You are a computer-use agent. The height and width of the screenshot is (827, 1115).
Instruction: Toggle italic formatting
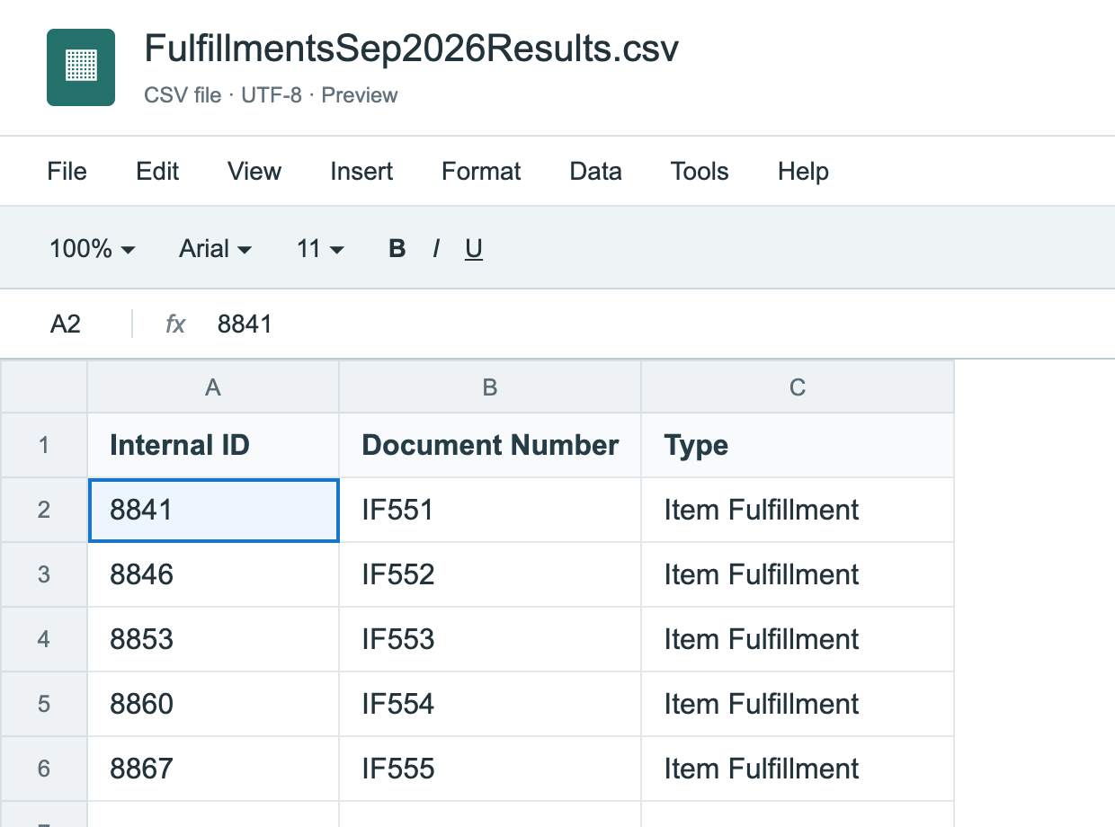436,248
